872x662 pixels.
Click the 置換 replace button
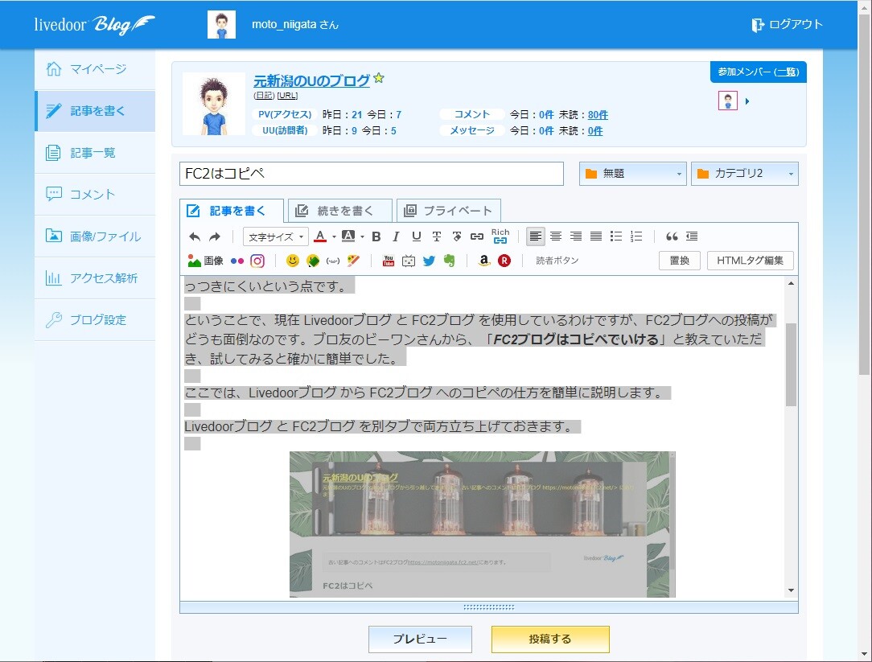click(679, 261)
